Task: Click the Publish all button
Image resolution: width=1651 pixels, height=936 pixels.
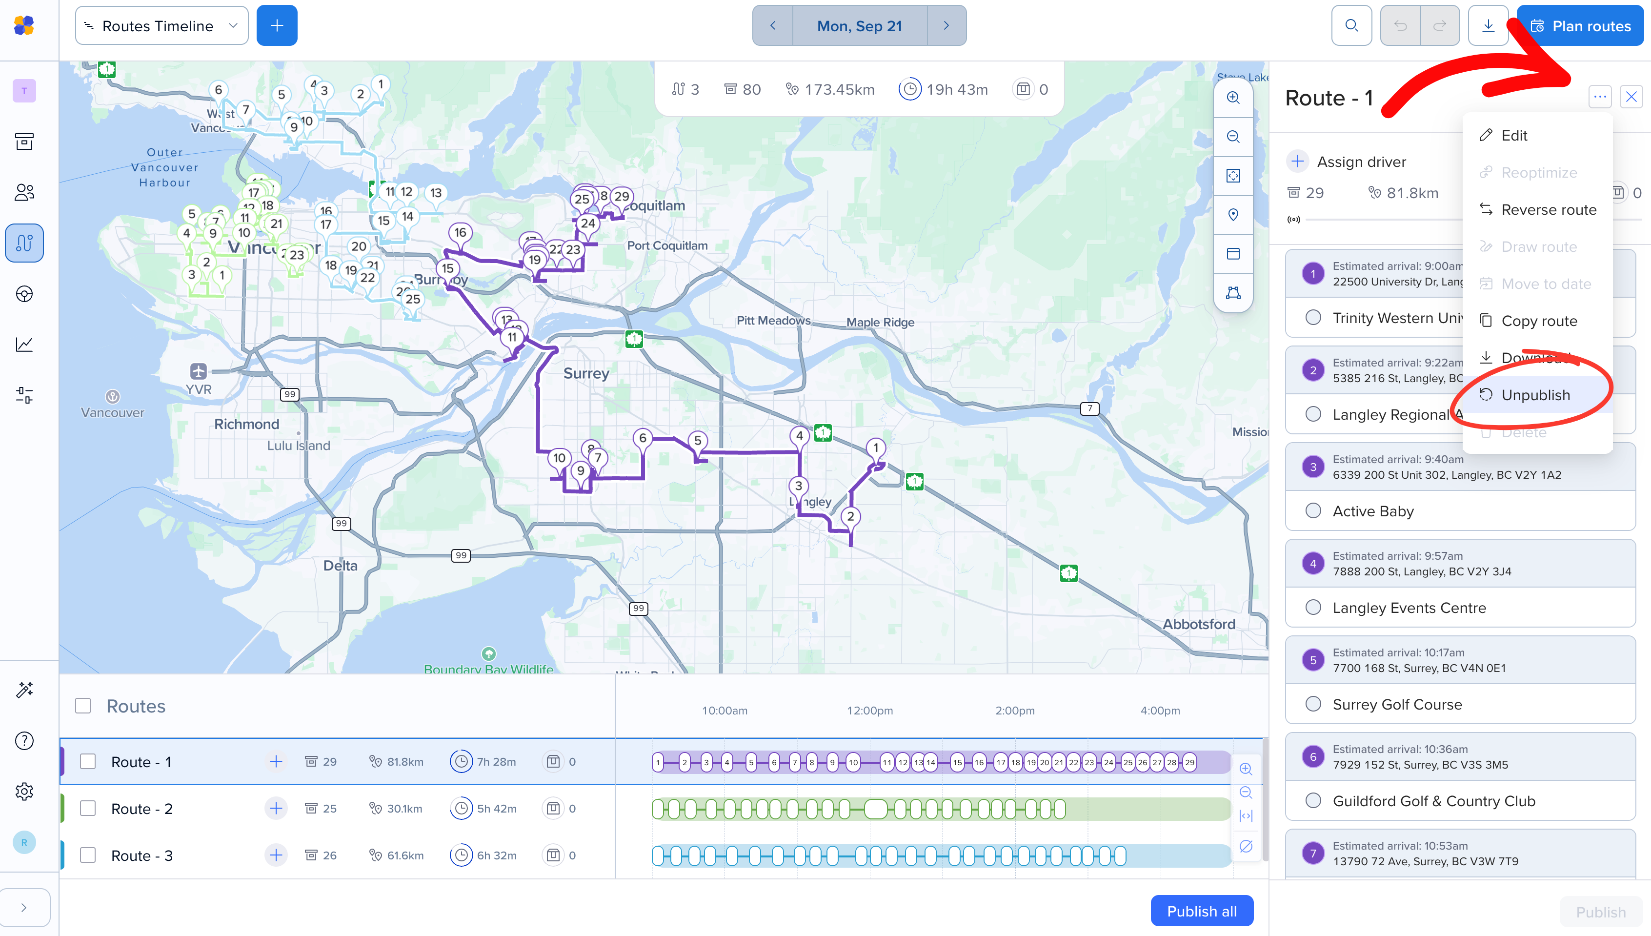Action: tap(1201, 911)
